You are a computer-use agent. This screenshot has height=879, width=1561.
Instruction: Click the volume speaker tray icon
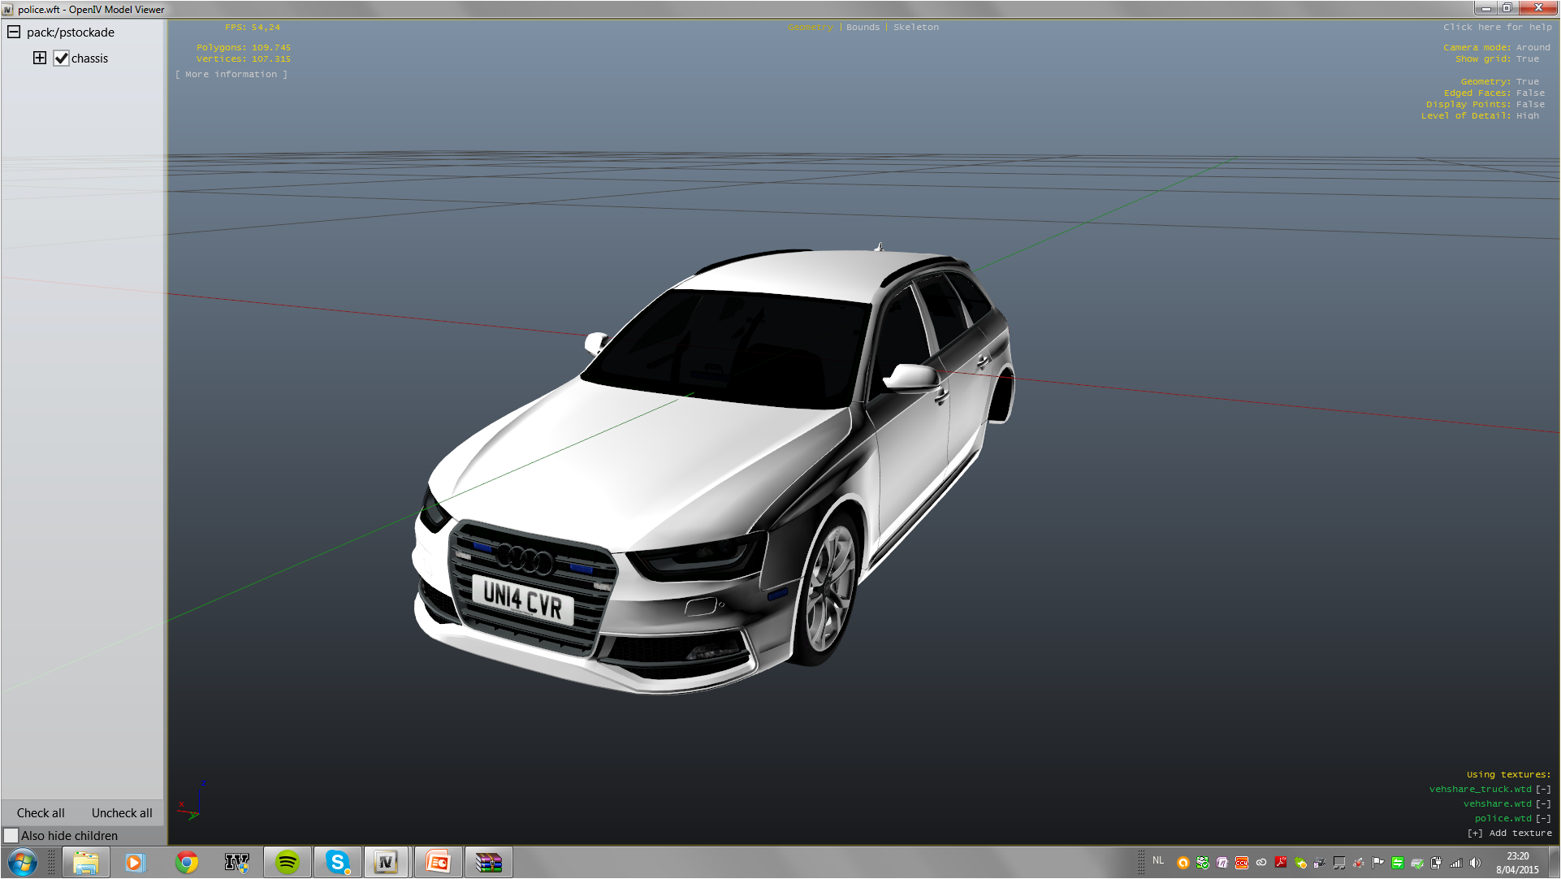pyautogui.click(x=1476, y=863)
